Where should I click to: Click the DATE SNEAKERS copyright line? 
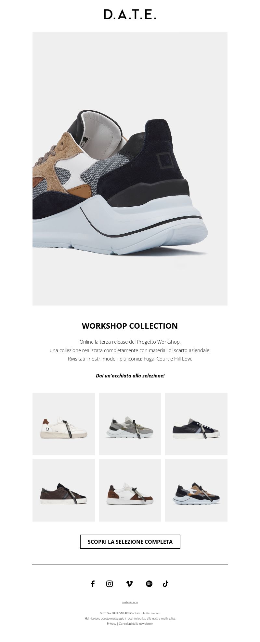pyautogui.click(x=130, y=613)
